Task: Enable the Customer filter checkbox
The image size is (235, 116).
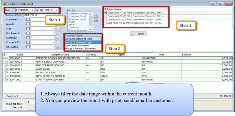Action: pyautogui.click(x=28, y=20)
